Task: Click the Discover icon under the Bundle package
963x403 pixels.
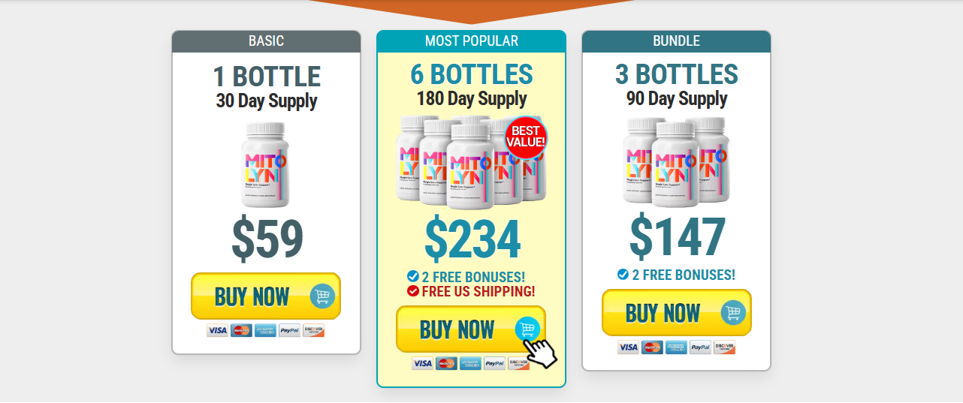Action: 724,347
